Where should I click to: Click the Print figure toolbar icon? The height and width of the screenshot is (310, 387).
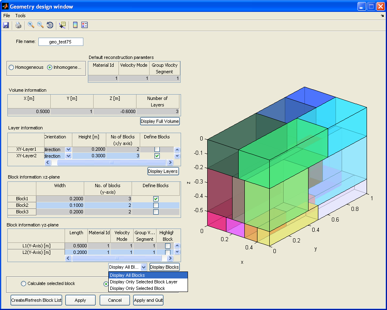tap(18, 25)
